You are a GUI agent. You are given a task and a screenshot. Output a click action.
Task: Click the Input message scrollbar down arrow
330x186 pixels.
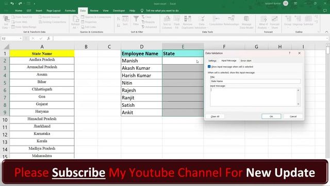click(298, 104)
